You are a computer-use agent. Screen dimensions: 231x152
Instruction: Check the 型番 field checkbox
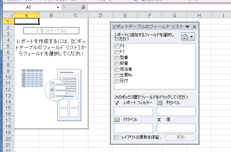tap(117, 58)
